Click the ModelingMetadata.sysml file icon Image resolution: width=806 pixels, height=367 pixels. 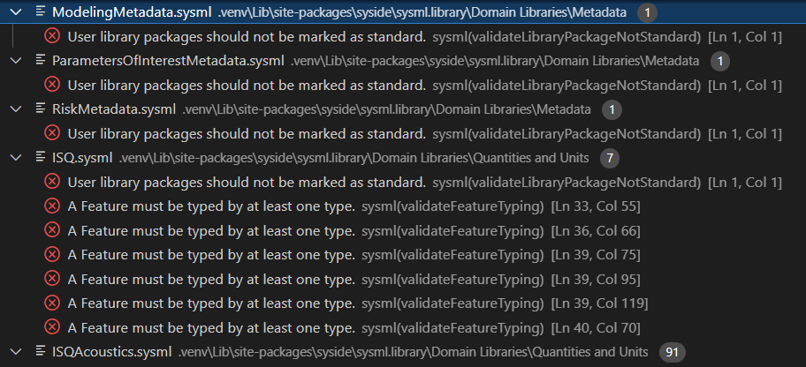coord(41,12)
